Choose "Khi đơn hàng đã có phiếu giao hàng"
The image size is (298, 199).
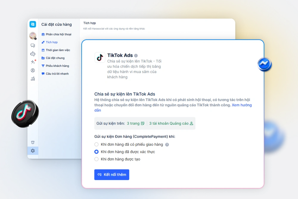click(x=96, y=144)
